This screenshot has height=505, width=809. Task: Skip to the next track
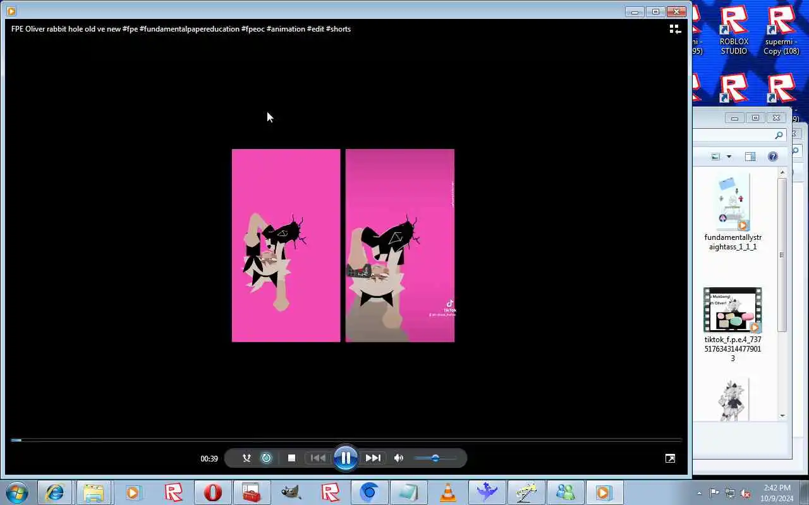click(x=373, y=458)
